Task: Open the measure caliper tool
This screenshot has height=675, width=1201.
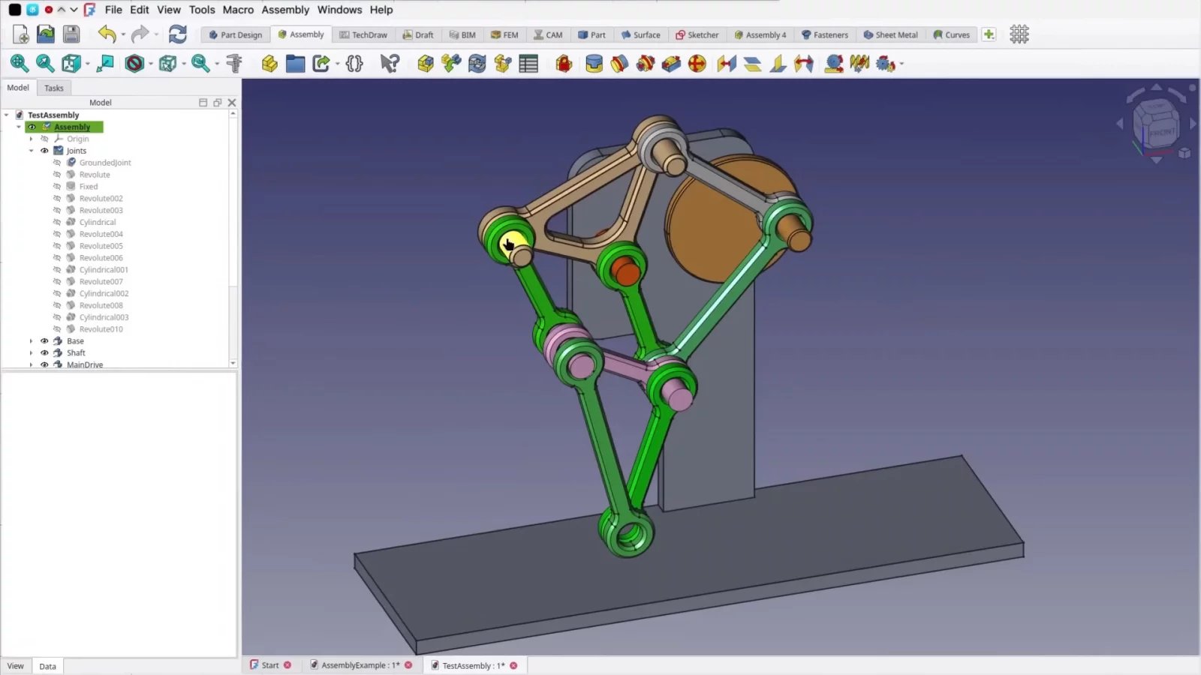Action: [234, 64]
